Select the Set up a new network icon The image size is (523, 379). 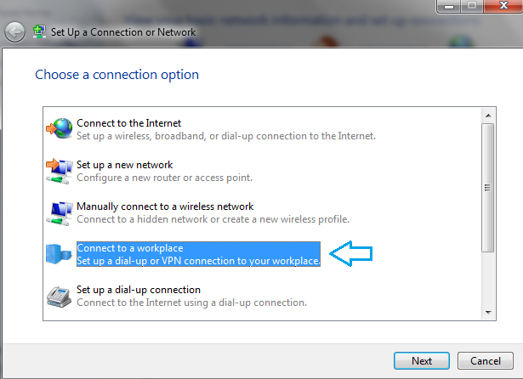coord(60,171)
